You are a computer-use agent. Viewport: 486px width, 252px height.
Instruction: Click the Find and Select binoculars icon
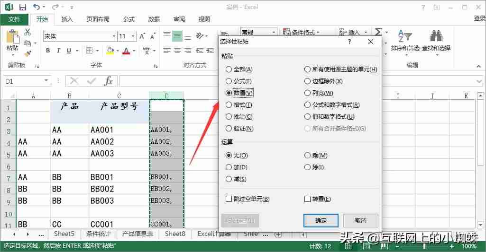coord(436,36)
